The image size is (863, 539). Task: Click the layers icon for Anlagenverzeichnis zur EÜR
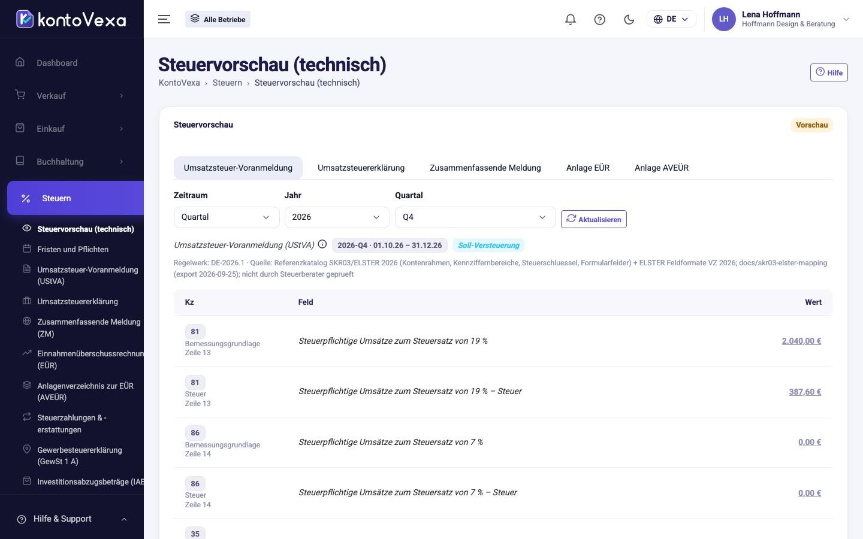click(26, 385)
